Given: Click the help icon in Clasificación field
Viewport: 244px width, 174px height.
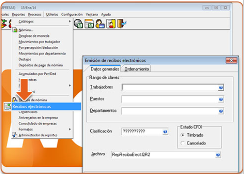Looking at the screenshot, I should (165, 132).
